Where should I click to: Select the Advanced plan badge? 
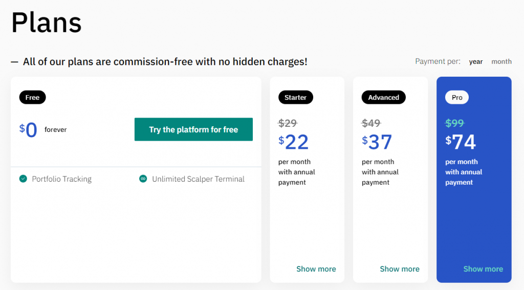pyautogui.click(x=384, y=97)
